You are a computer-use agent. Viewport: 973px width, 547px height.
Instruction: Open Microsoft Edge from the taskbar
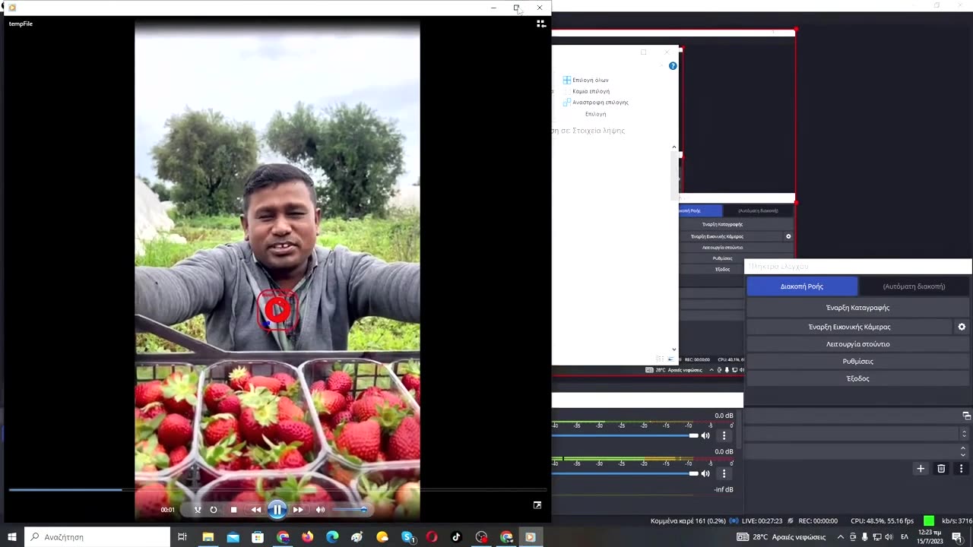pos(332,537)
